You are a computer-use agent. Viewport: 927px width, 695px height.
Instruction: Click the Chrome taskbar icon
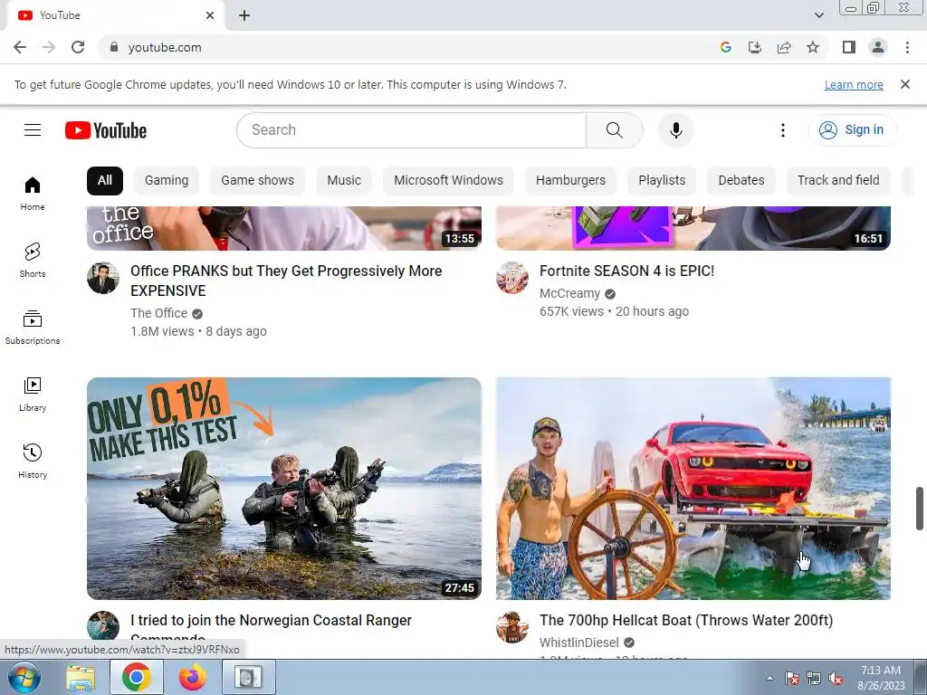click(137, 677)
